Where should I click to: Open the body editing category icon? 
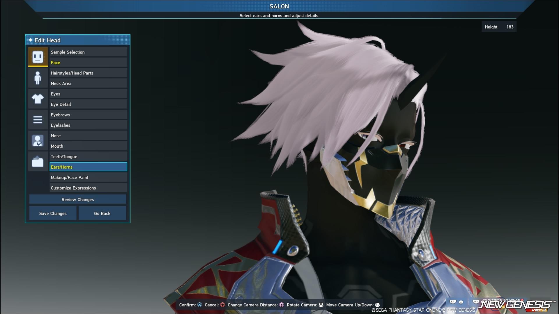pyautogui.click(x=38, y=78)
